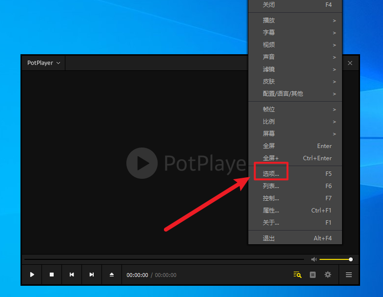Click the hamburger menu icon
This screenshot has height=297, width=383.
[x=349, y=275]
